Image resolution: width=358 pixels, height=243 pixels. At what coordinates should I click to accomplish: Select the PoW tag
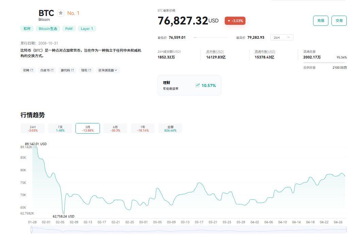point(69,29)
